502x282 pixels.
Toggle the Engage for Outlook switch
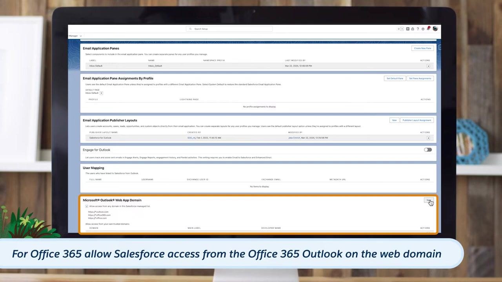[x=428, y=150]
